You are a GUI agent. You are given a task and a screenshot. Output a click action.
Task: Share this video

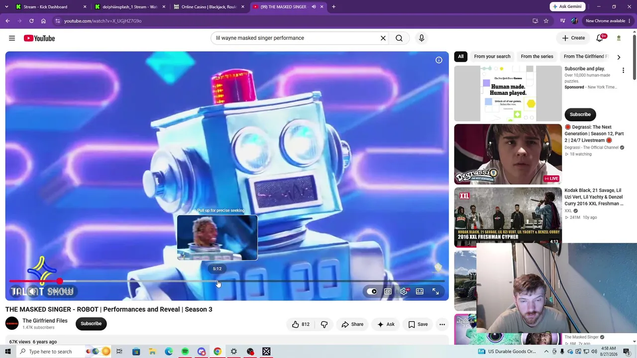pyautogui.click(x=352, y=324)
